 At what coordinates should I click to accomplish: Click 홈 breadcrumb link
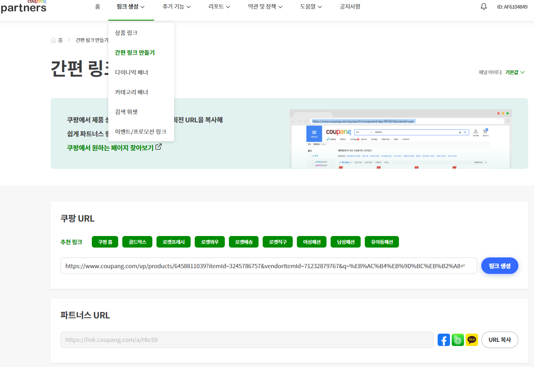tap(61, 40)
